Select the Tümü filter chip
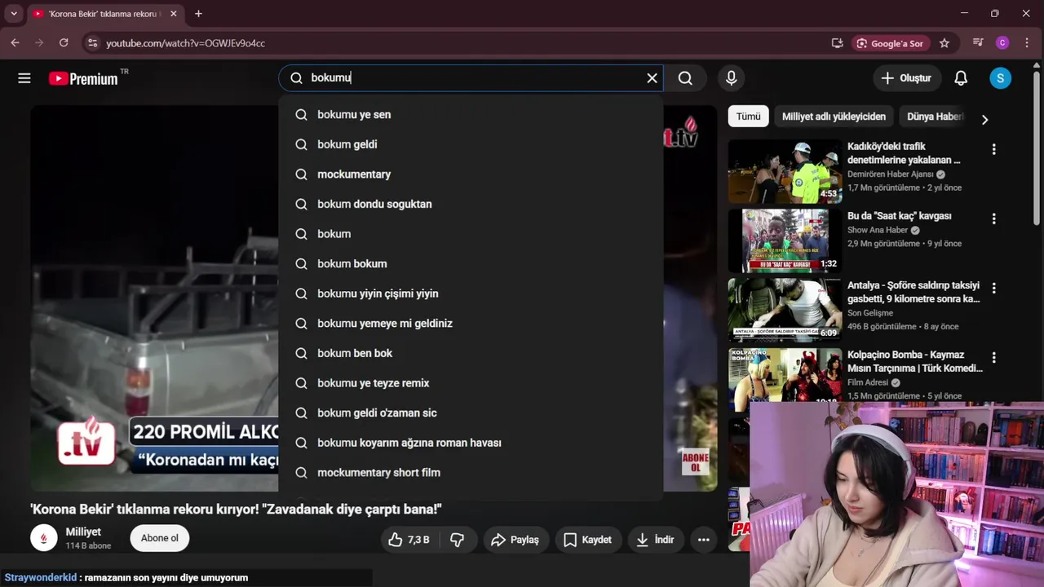 [748, 117]
